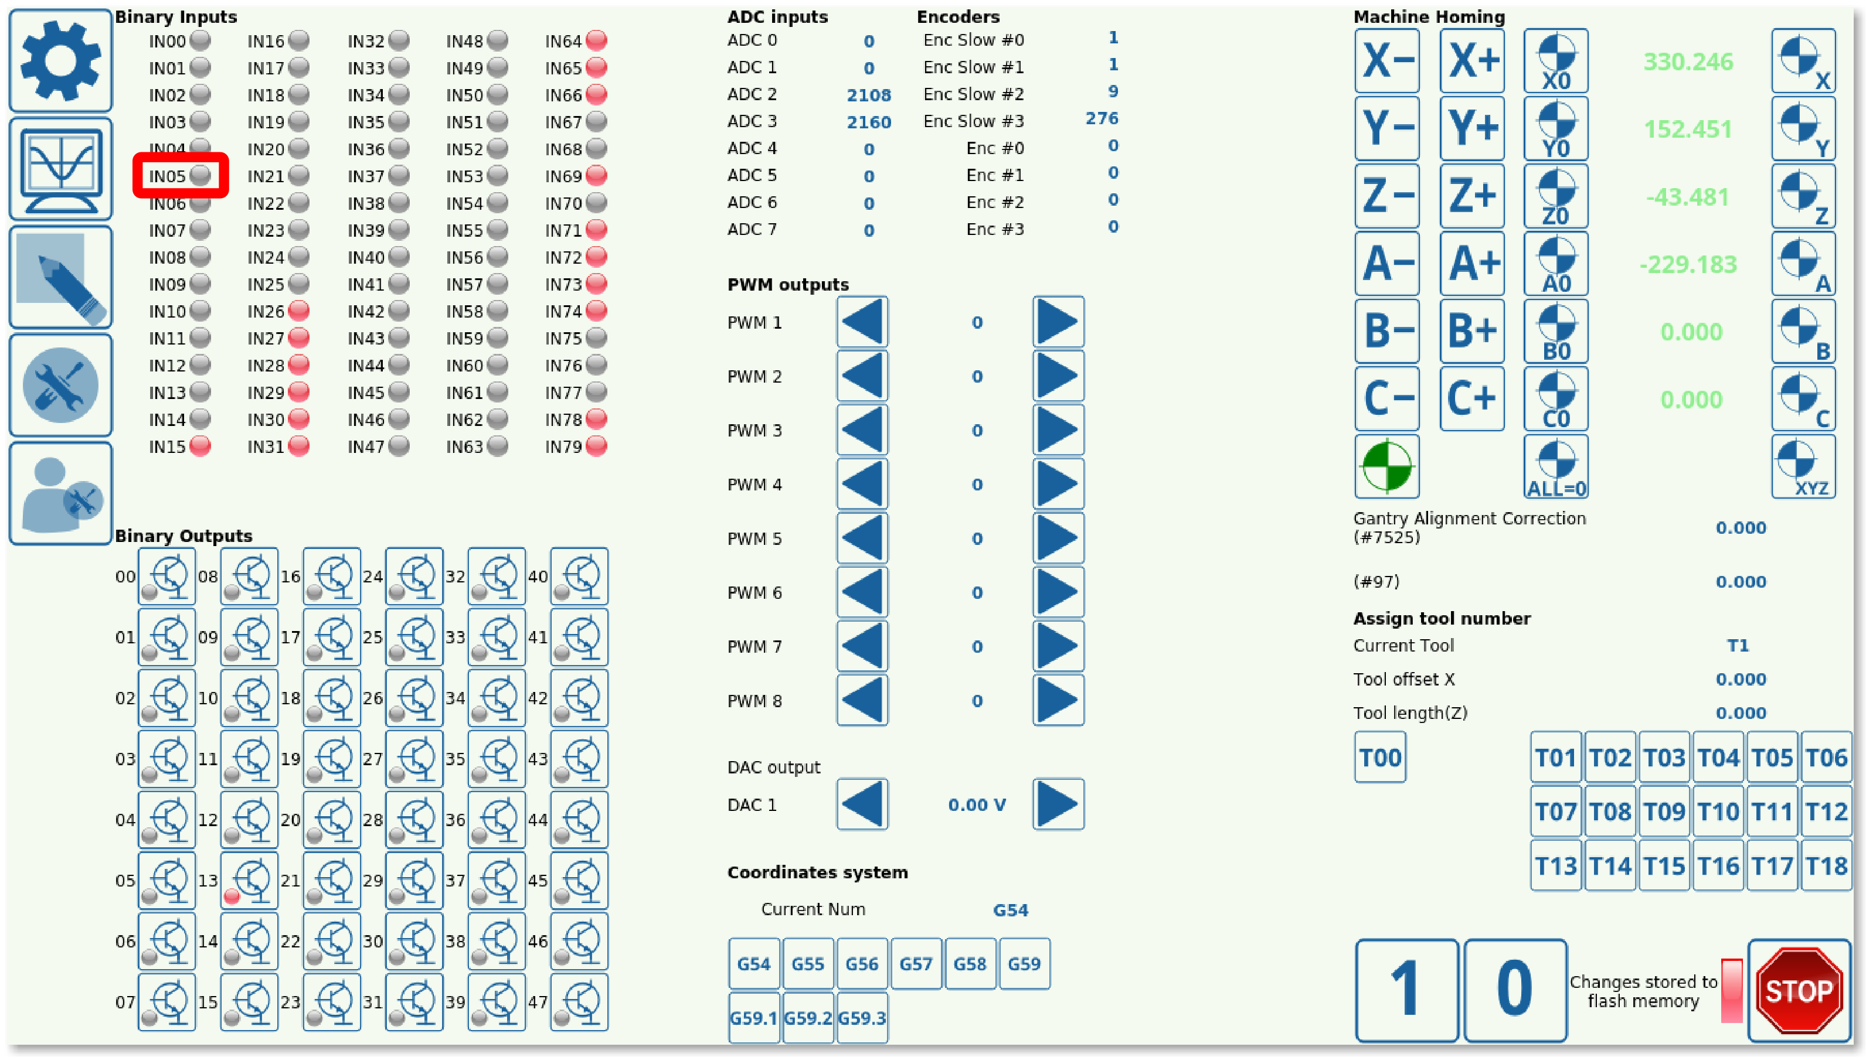Click the XYZ origin icon
Image resolution: width=1866 pixels, height=1057 pixels.
1803,467
